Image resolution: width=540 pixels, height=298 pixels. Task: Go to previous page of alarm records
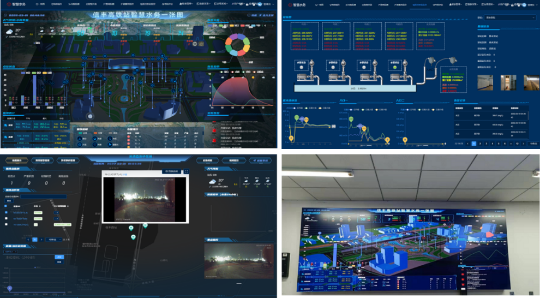pos(467,144)
